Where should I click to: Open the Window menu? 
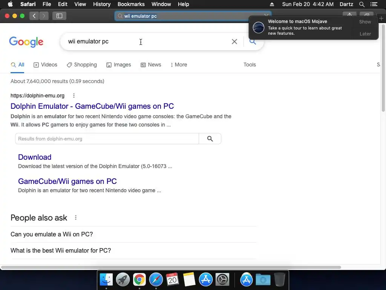pyautogui.click(x=161, y=4)
